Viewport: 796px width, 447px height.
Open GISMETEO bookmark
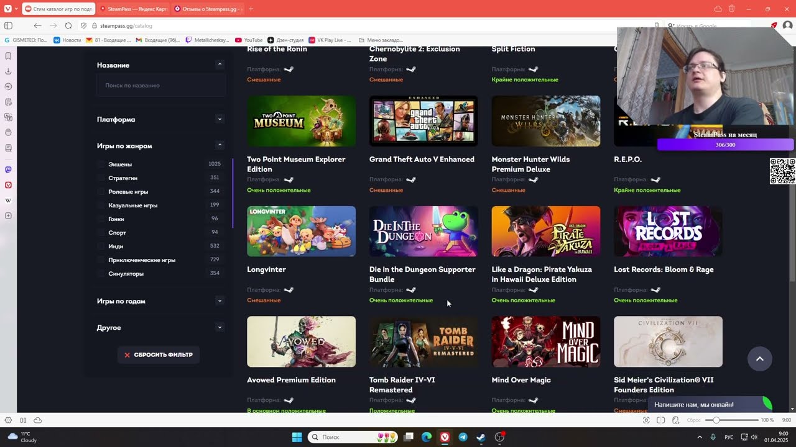(x=25, y=40)
